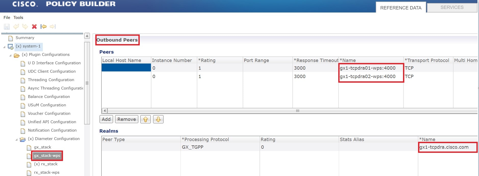Select UDC Client Configuration item
Viewport: 479px width, 176px height.
[52, 71]
